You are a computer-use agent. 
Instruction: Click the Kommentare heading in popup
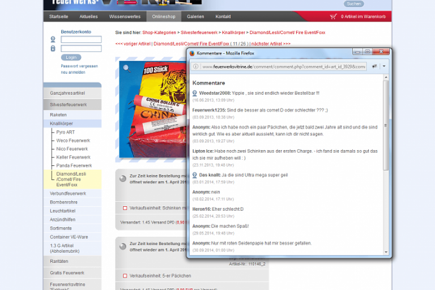click(208, 83)
